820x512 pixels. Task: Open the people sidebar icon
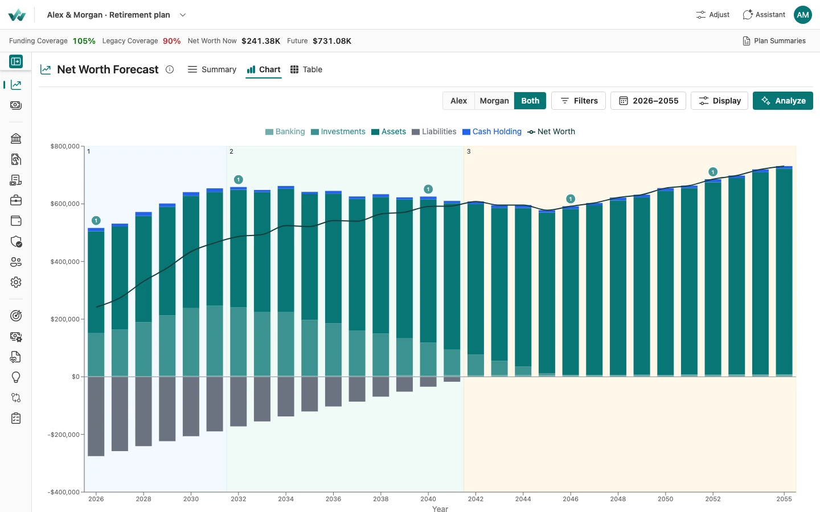(16, 262)
